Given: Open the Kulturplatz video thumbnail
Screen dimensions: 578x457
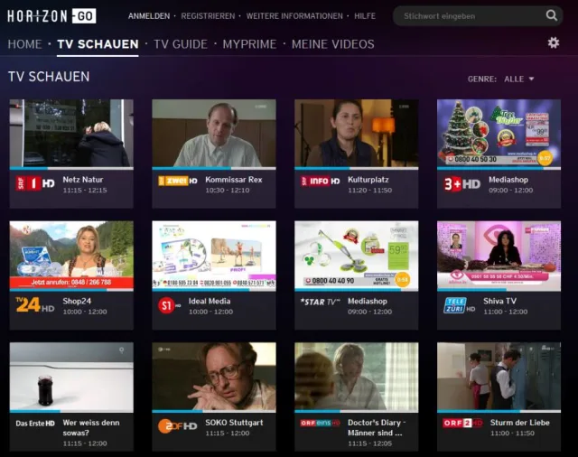Looking at the screenshot, I should (x=356, y=133).
